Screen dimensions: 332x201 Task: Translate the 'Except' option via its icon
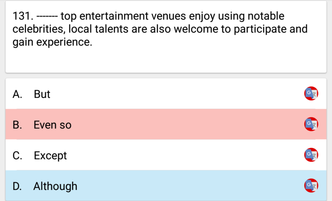coord(311,155)
